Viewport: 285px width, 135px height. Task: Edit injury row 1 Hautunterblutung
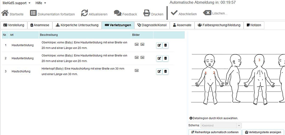tap(159, 45)
